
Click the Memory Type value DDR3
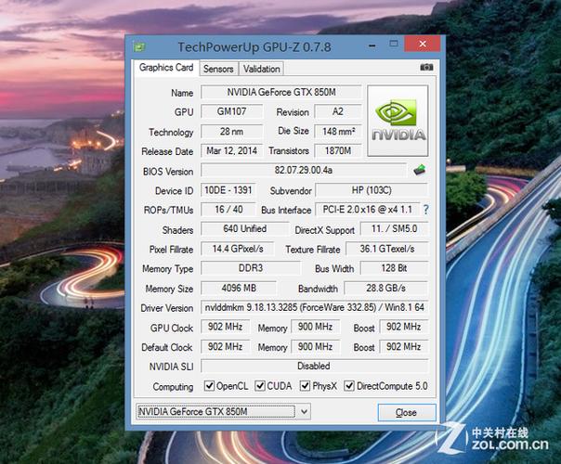point(251,268)
